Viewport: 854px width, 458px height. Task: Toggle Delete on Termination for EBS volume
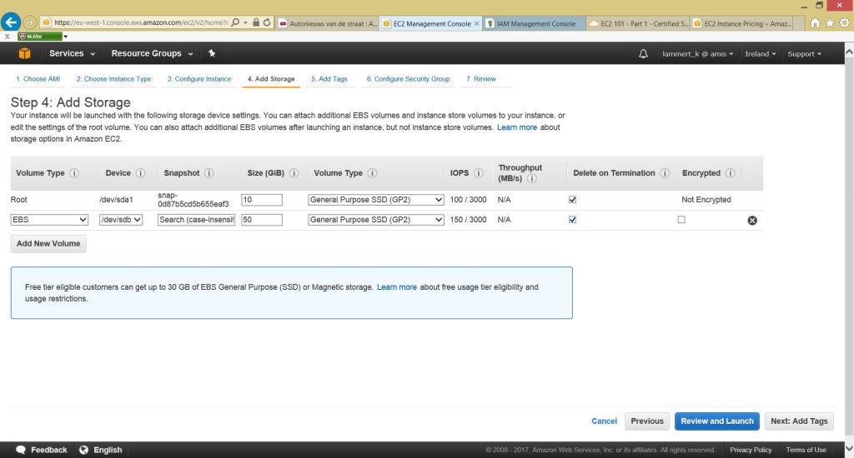point(572,220)
